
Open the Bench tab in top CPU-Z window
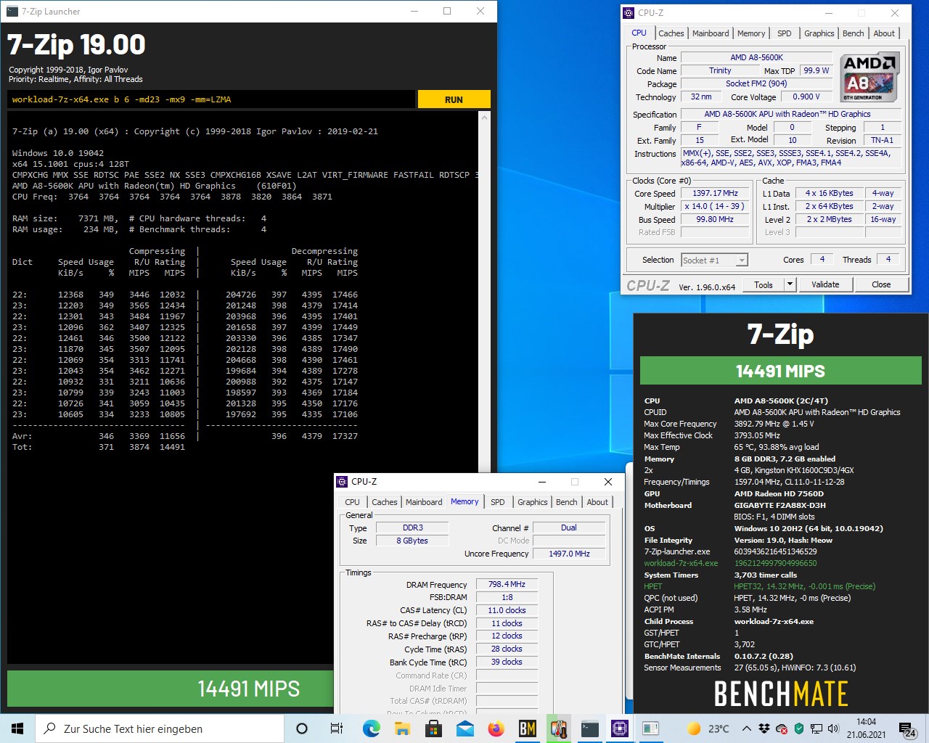[854, 33]
